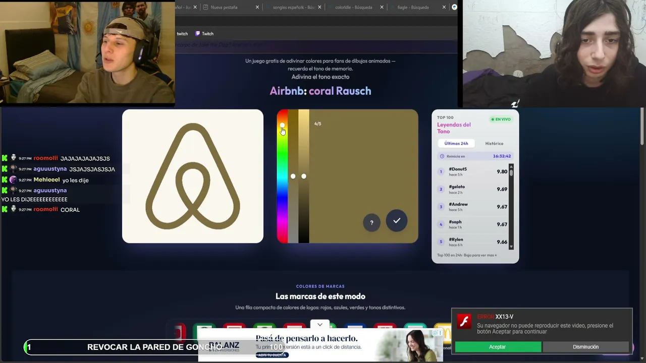Click the leaderboard scrollbar up arrow
Viewport: 646px width, 363px height.
coord(511,166)
